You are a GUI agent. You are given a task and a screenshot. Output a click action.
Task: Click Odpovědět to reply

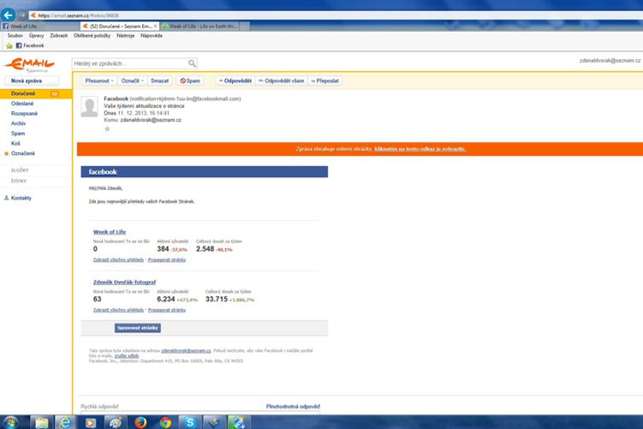235,80
